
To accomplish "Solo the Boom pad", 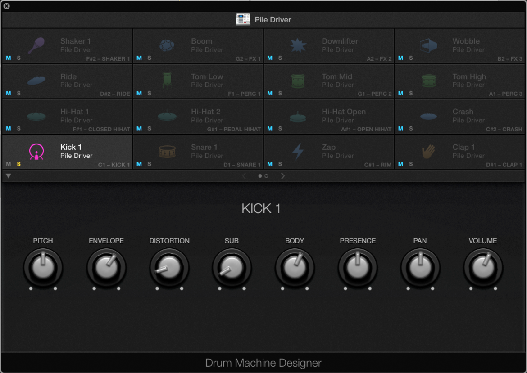I will (x=149, y=58).
